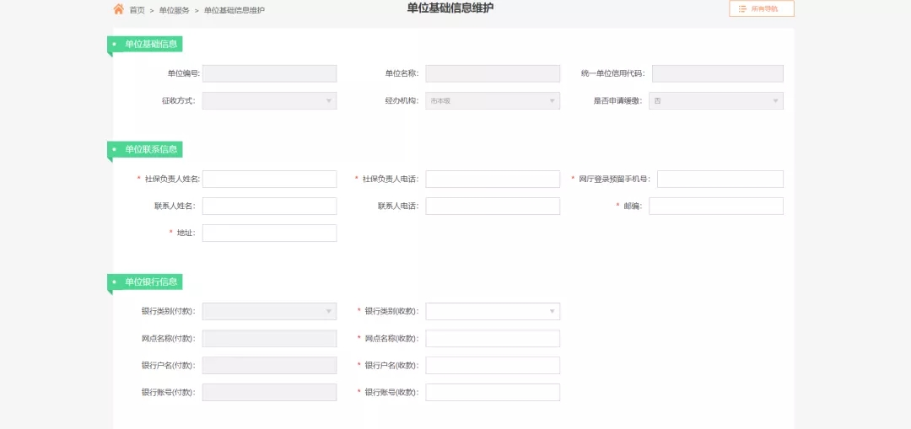
Task: Click the 银行类别(付款) dropdown arrow
Action: (328, 312)
